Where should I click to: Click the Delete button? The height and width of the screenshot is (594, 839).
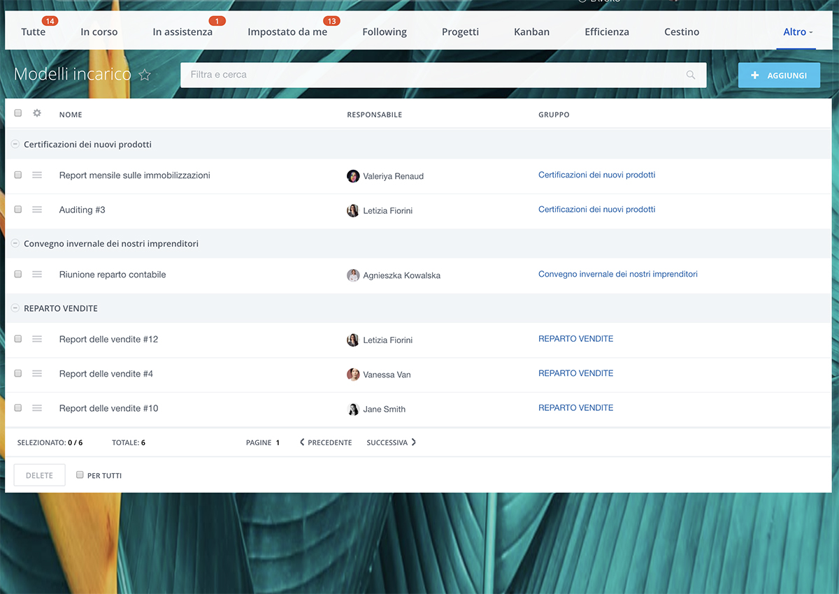coord(39,475)
